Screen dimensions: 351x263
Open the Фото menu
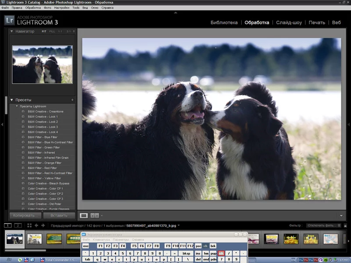pyautogui.click(x=47, y=8)
